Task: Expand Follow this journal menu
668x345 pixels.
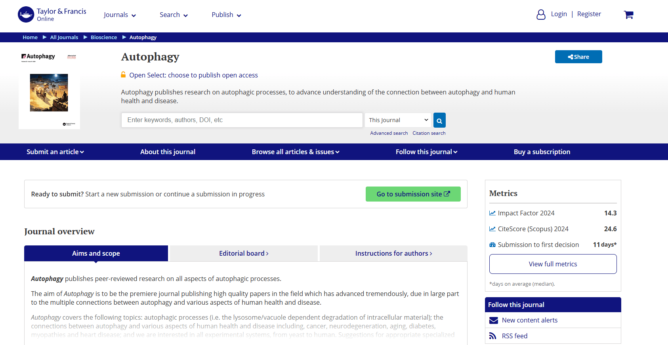Action: coord(426,152)
